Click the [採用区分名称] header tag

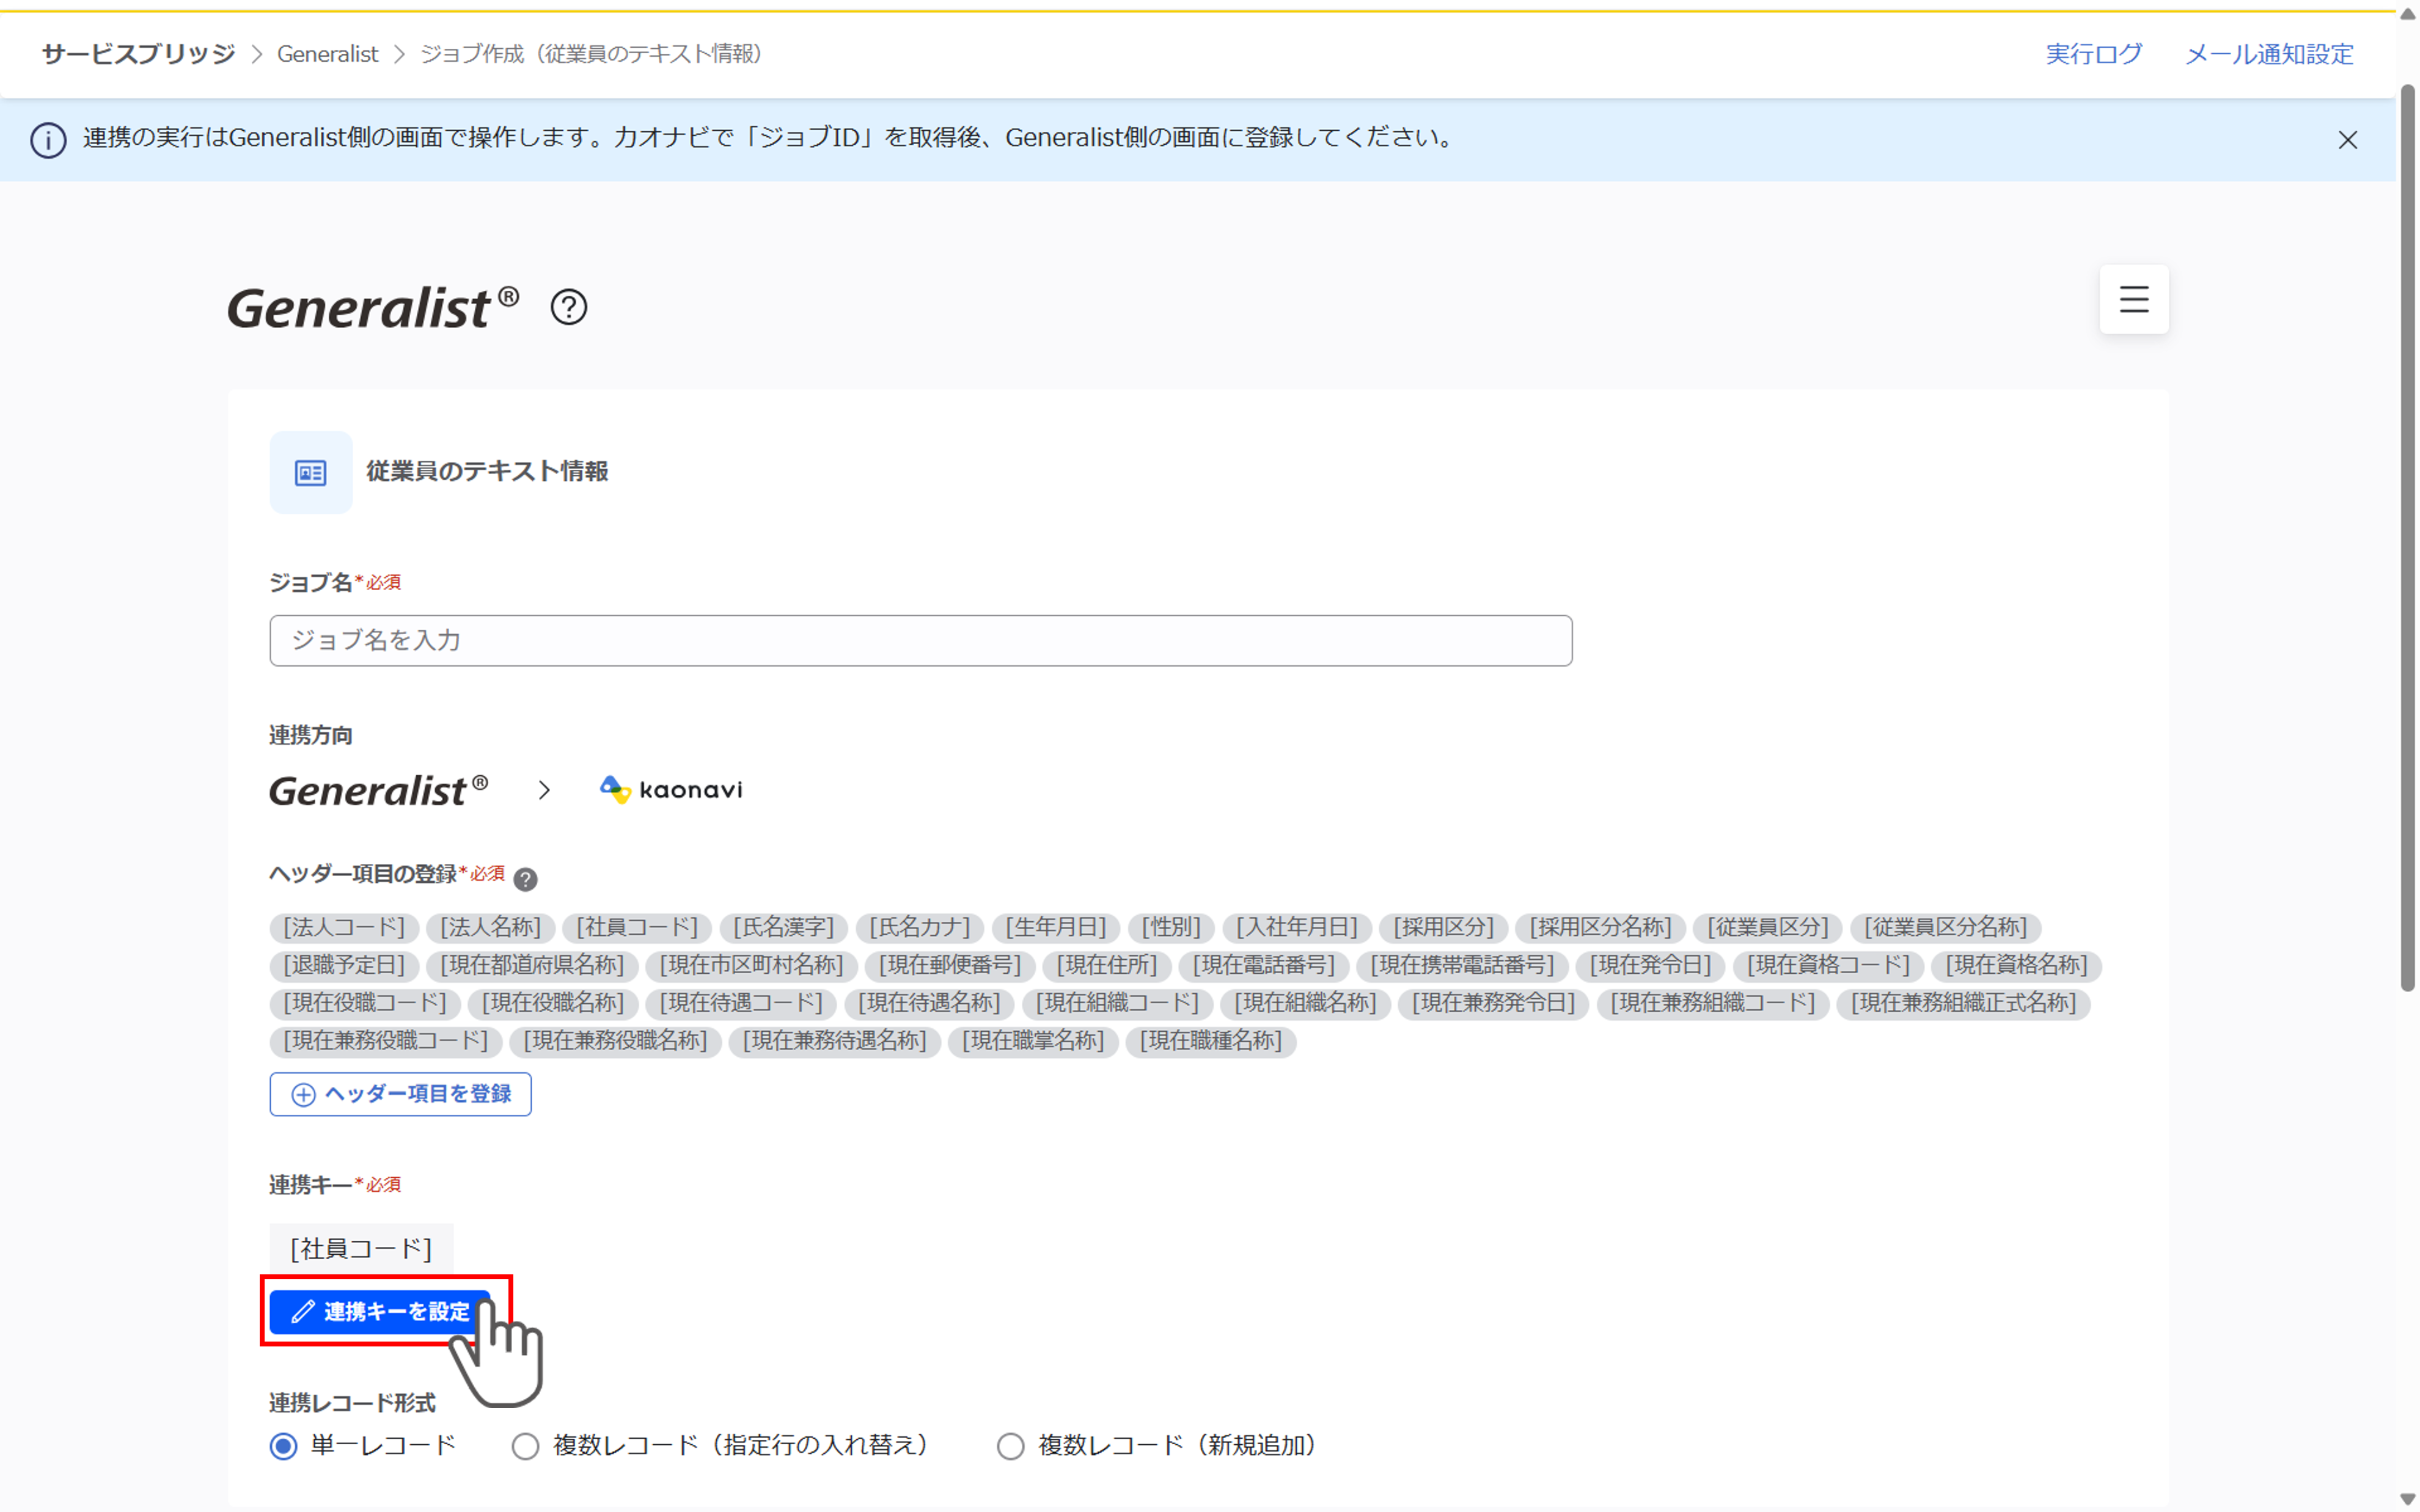pyautogui.click(x=1601, y=928)
